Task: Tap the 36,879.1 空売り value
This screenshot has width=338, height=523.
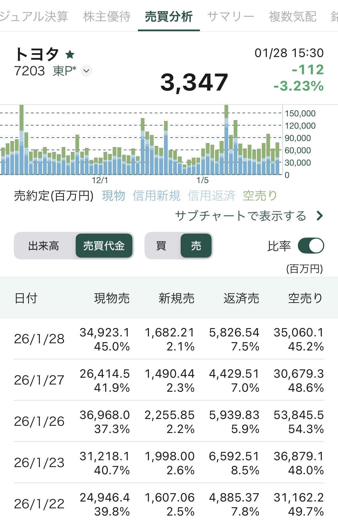Action: pyautogui.click(x=299, y=456)
